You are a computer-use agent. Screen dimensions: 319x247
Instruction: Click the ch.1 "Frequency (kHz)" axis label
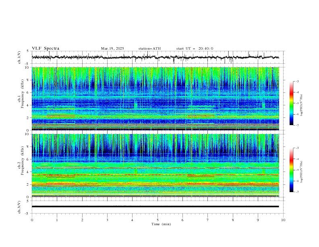coord(23,94)
